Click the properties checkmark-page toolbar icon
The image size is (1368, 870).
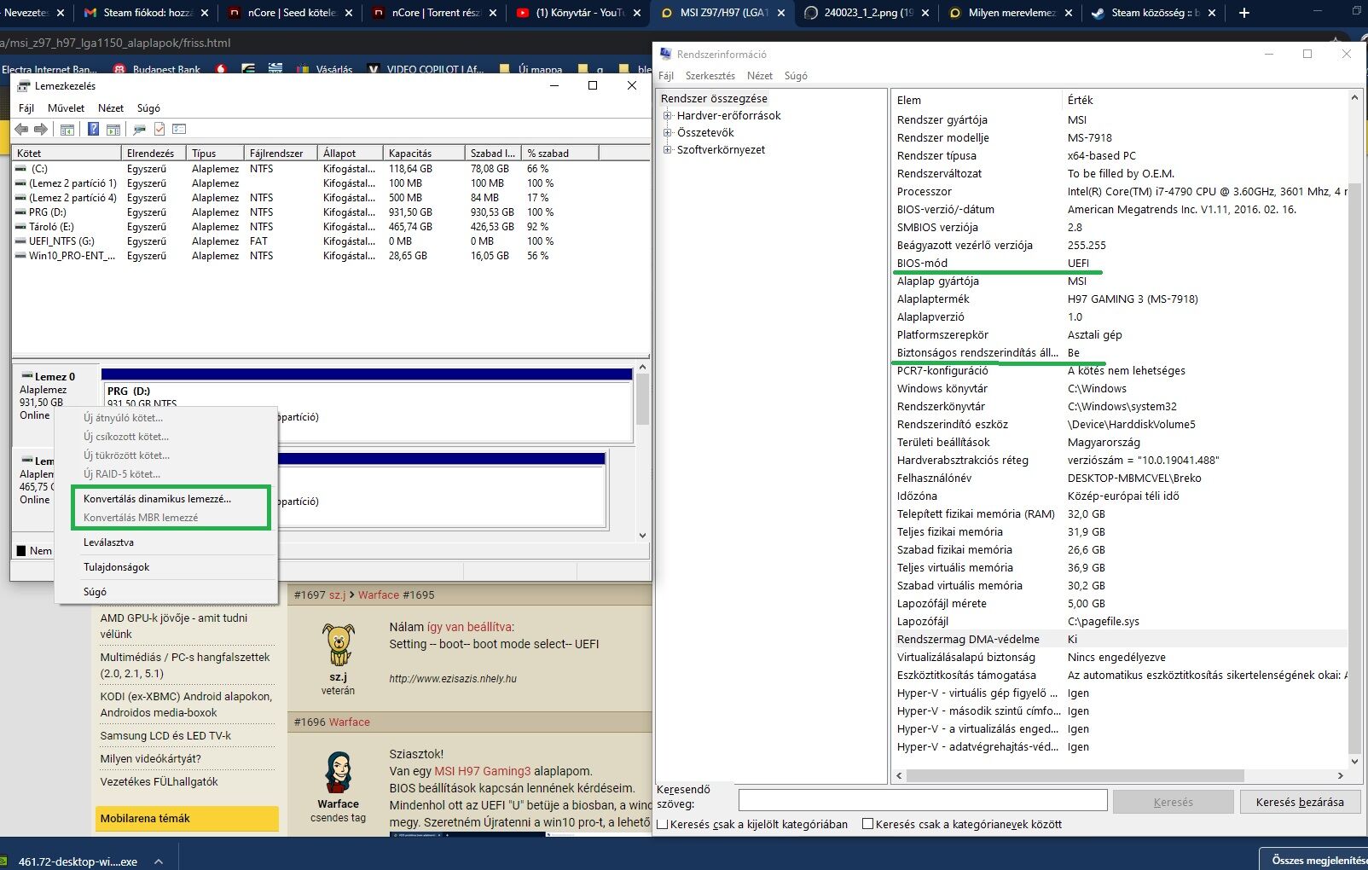tap(159, 130)
